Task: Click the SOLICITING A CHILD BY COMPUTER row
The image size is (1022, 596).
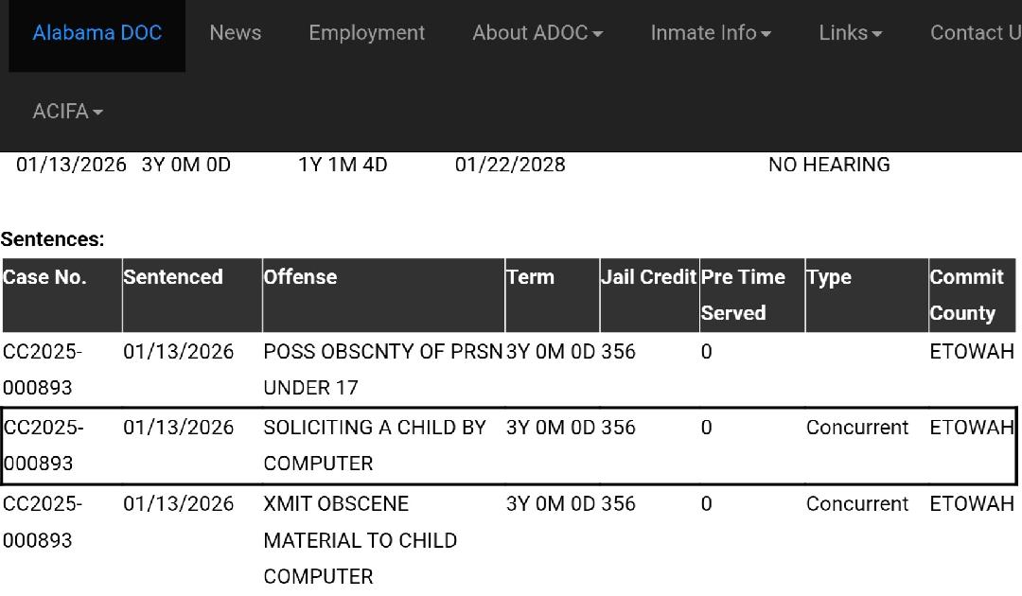Action: (375, 446)
